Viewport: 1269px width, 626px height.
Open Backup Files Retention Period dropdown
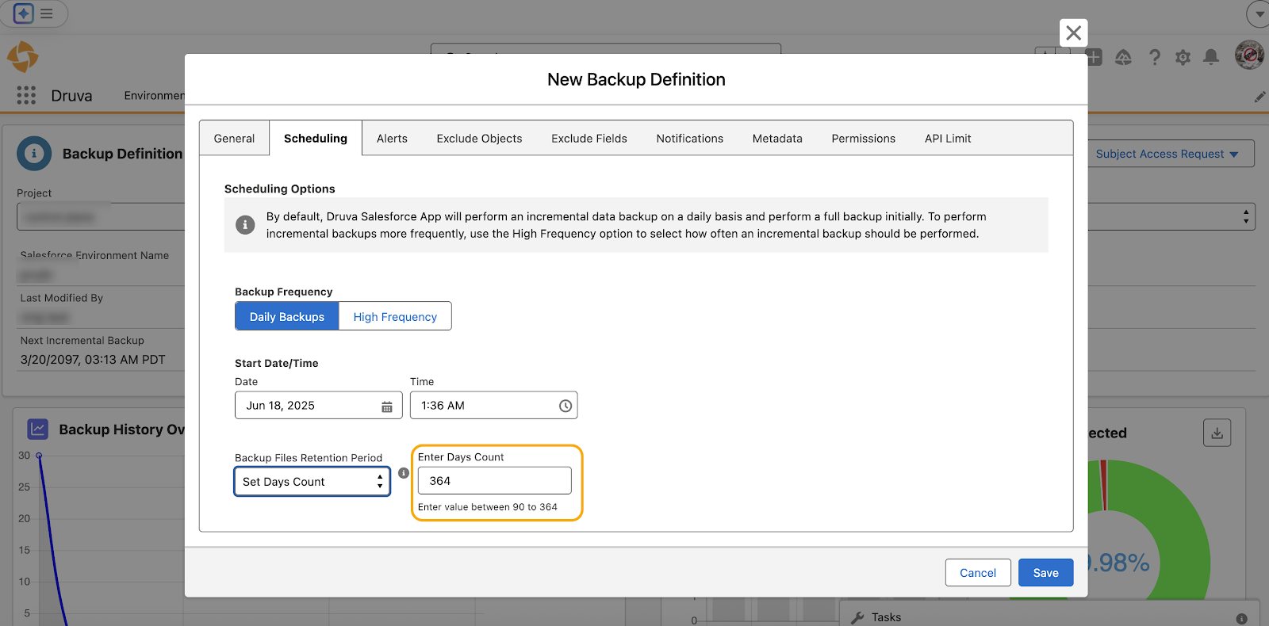(x=312, y=482)
